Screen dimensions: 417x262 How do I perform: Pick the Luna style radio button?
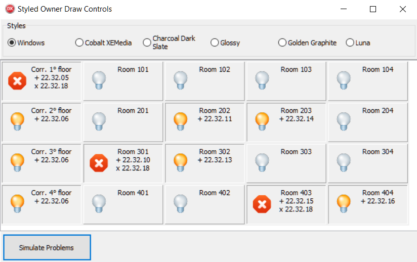tap(350, 43)
